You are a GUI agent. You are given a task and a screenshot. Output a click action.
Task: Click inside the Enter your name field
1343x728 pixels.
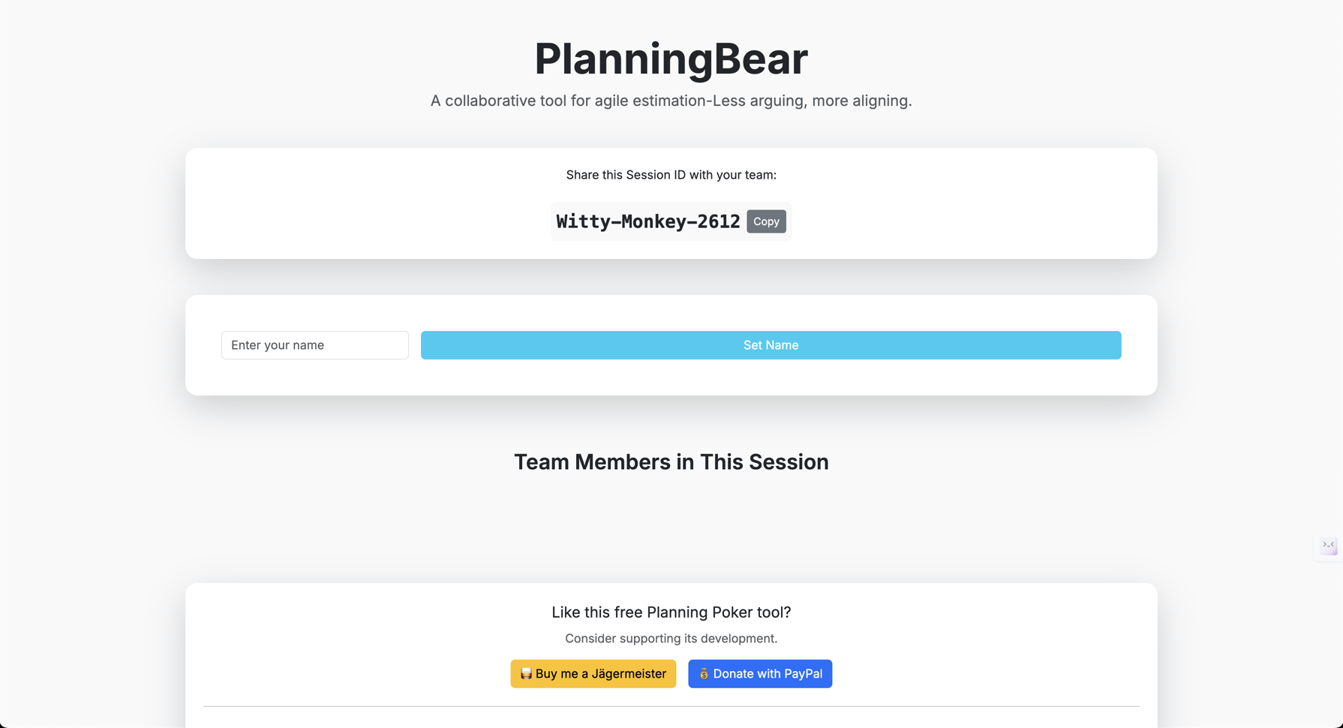(314, 344)
